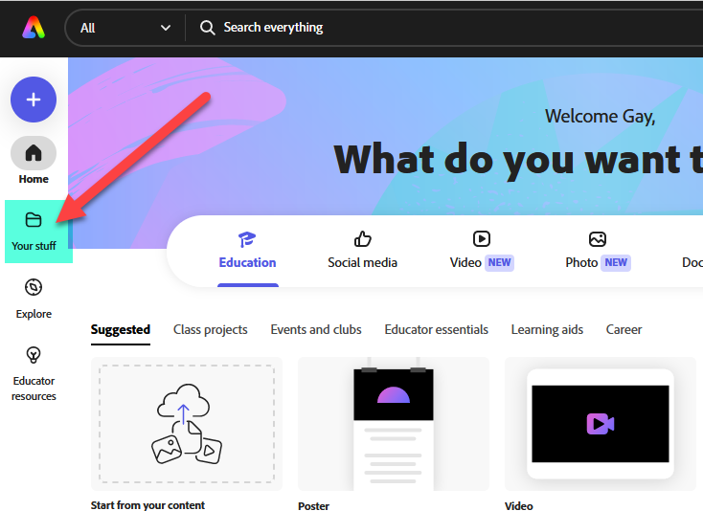Open the Start from your content card
Screen dimensions: 703x511
(187, 424)
